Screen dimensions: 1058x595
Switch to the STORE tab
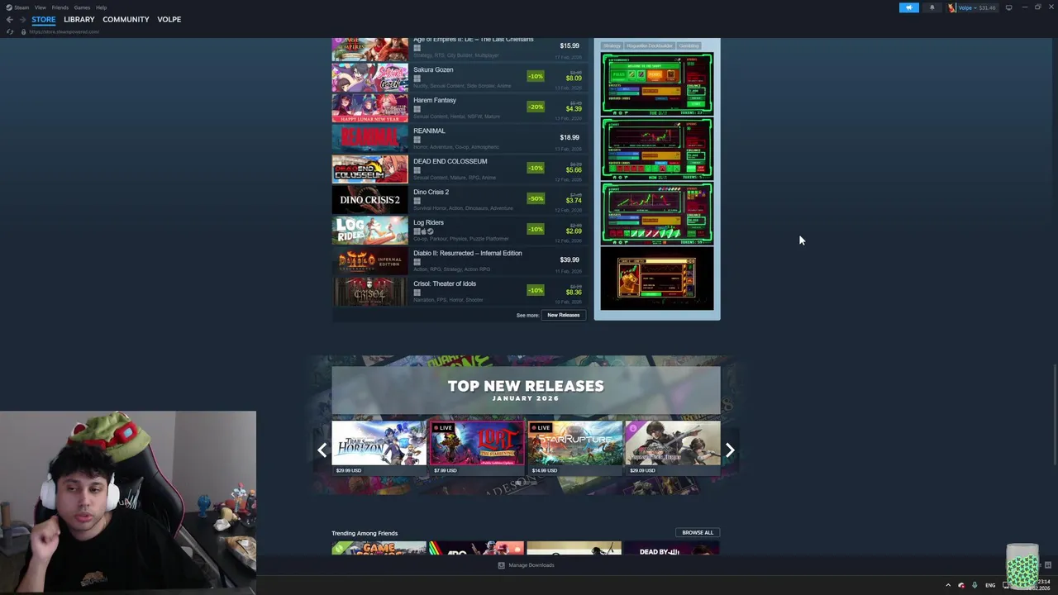coord(44,19)
